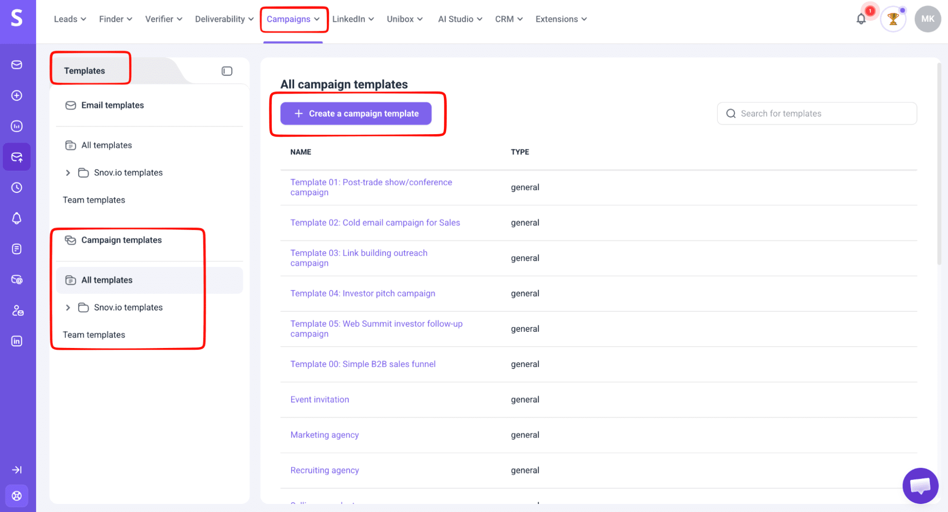Image resolution: width=948 pixels, height=512 pixels.
Task: Click the sidebar LinkedIn icon
Action: pyautogui.click(x=17, y=341)
